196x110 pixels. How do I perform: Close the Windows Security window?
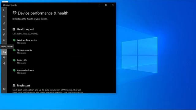click(x=113, y=5)
